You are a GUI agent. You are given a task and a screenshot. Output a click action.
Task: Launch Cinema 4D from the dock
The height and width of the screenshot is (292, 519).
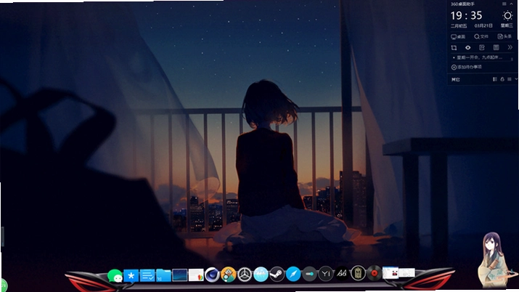click(212, 275)
